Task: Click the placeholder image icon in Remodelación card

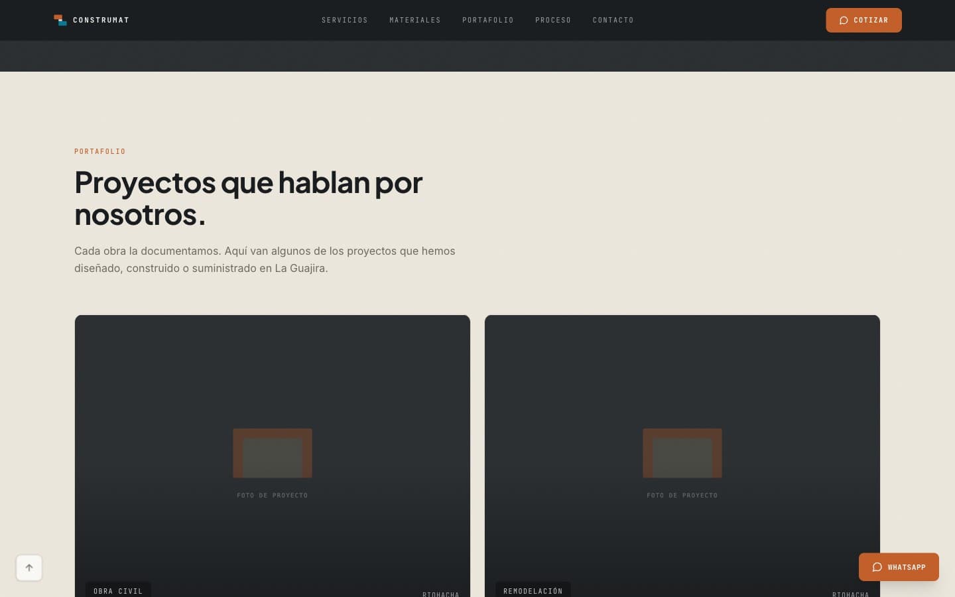Action: [x=682, y=453]
